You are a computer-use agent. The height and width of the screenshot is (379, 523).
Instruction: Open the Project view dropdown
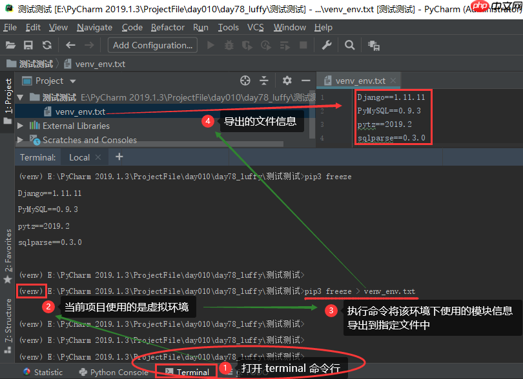coord(73,81)
